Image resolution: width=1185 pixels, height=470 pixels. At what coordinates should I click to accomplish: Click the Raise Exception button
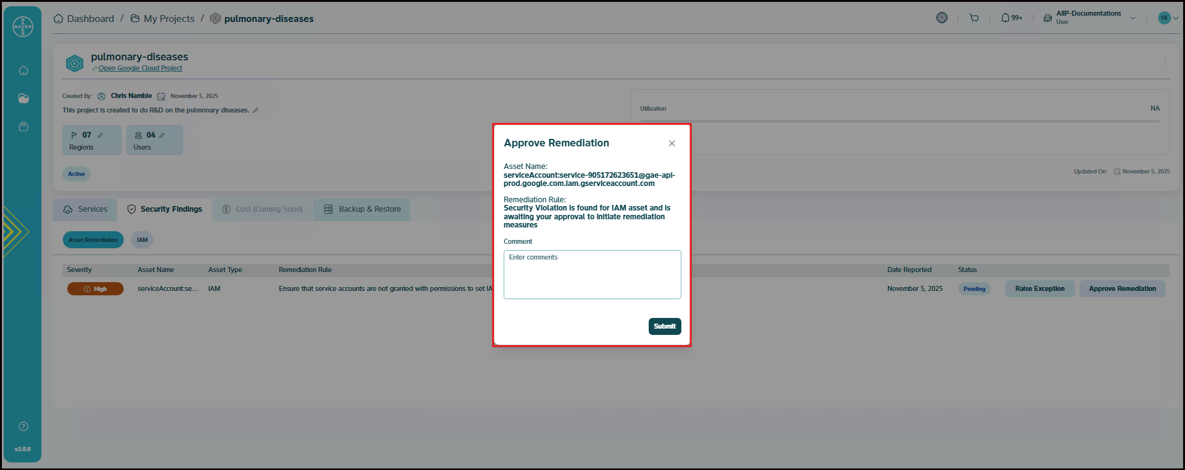[1039, 289]
